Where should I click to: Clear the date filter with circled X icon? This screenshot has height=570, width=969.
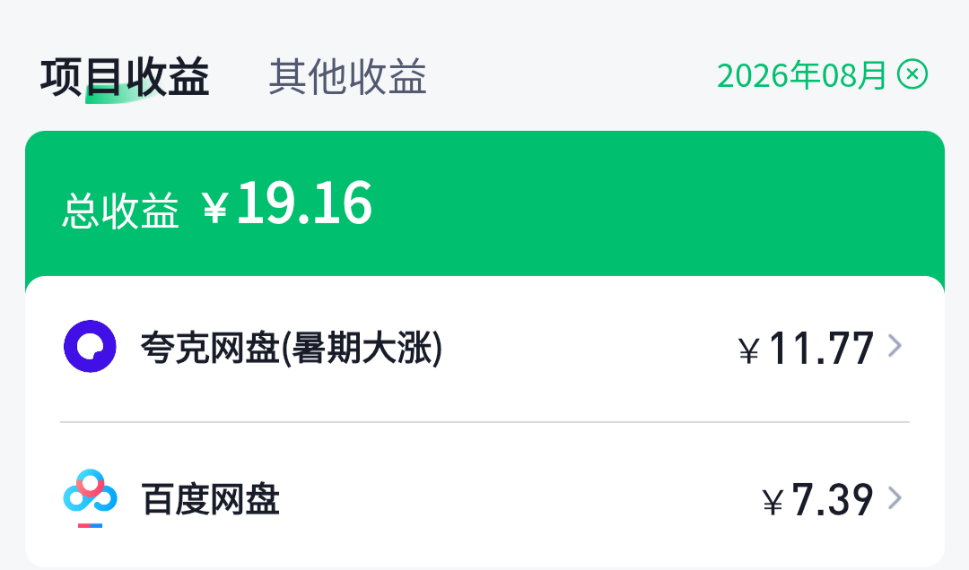click(912, 74)
